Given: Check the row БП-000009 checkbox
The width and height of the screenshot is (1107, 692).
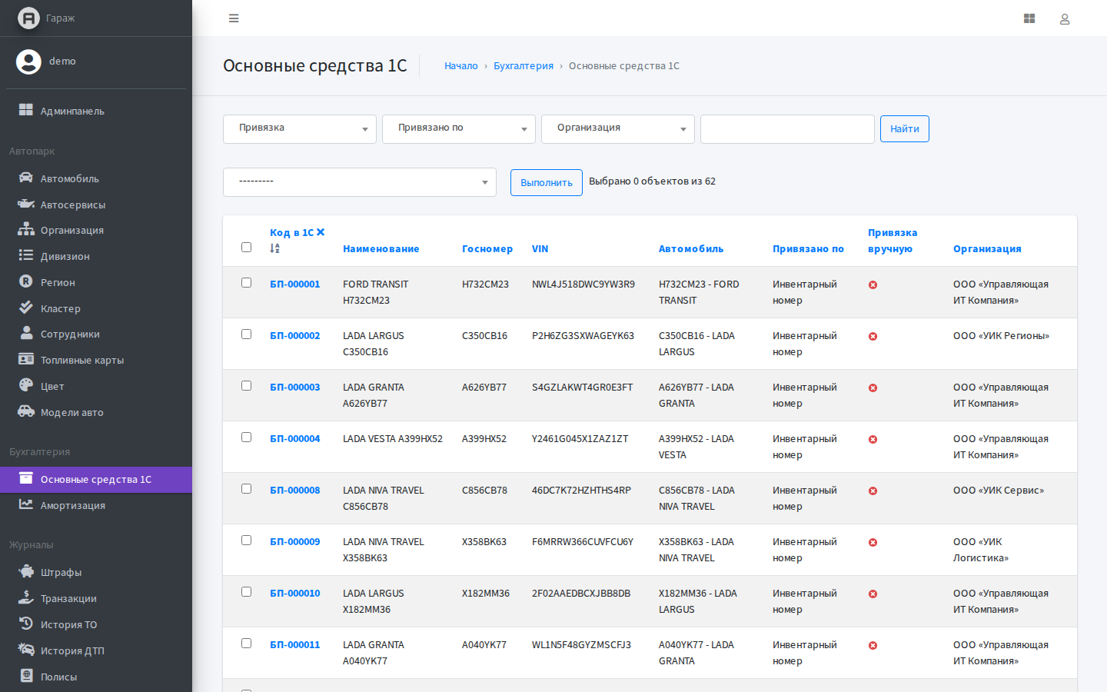Looking at the screenshot, I should pyautogui.click(x=246, y=541).
